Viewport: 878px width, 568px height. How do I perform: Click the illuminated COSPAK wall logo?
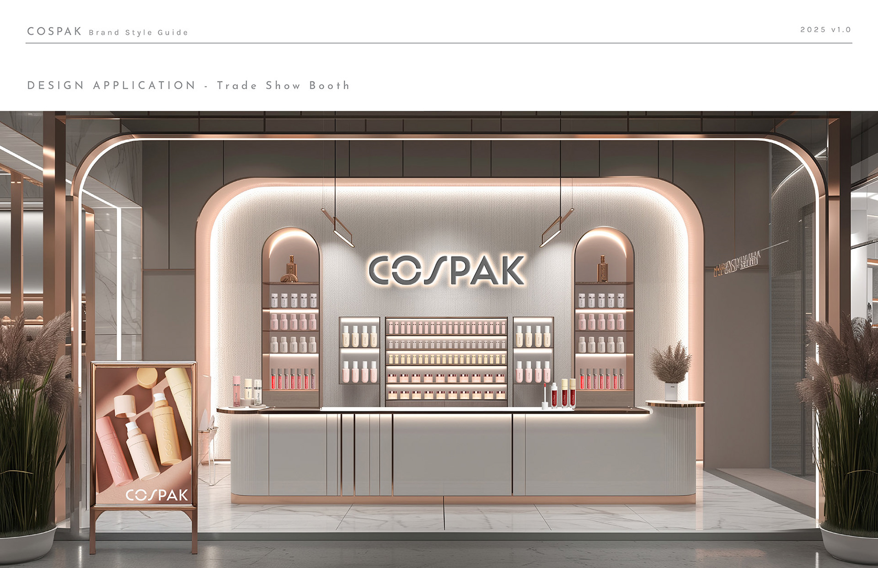coord(447,270)
